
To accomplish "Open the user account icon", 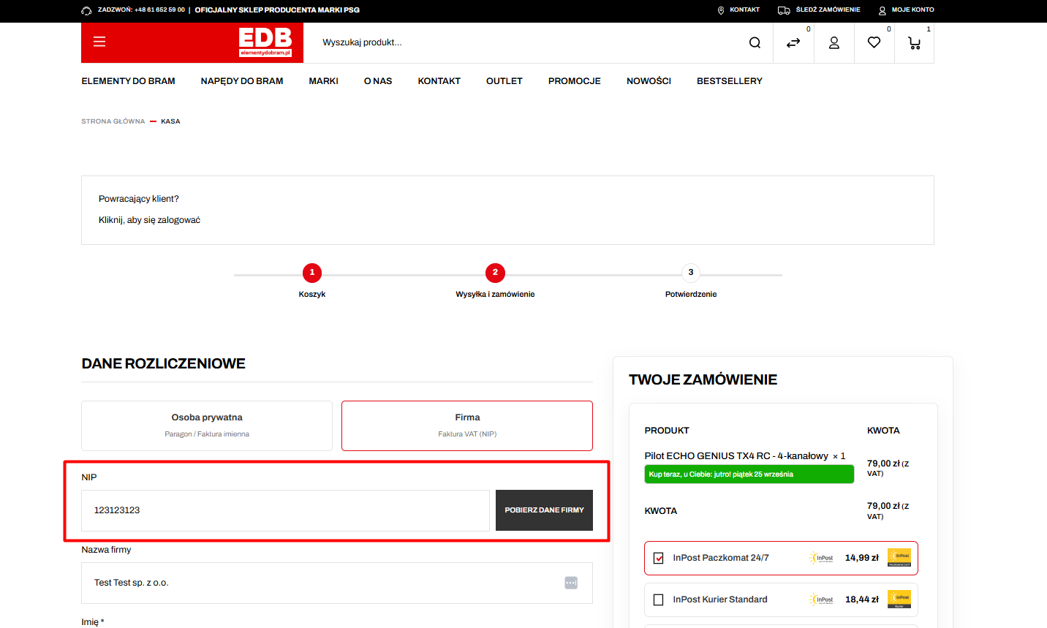I will tap(834, 43).
